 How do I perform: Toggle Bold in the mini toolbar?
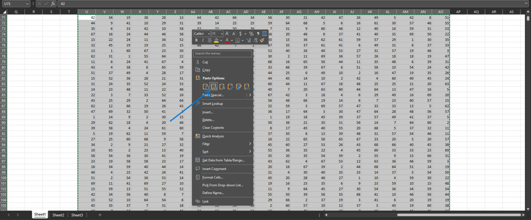click(196, 40)
